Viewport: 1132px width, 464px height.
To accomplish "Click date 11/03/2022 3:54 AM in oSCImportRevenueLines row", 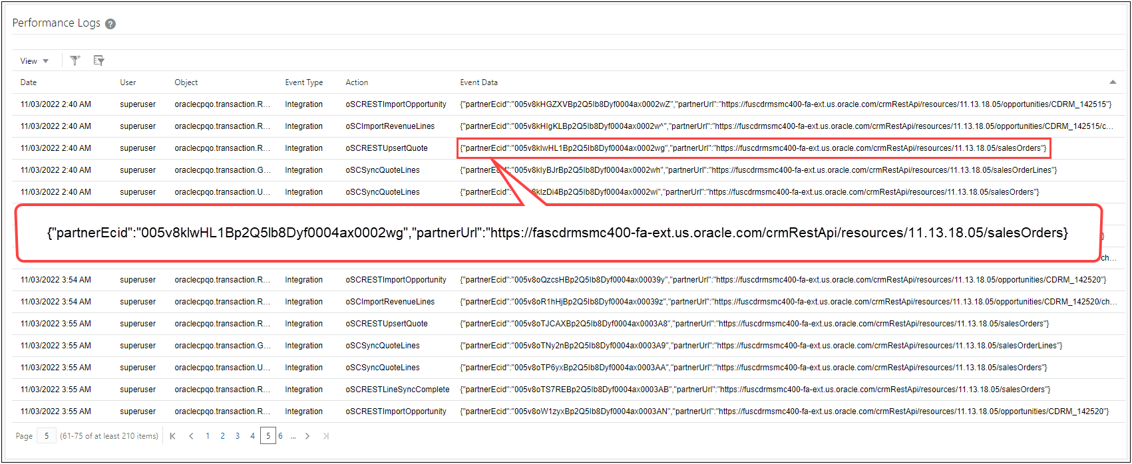I will 56,302.
